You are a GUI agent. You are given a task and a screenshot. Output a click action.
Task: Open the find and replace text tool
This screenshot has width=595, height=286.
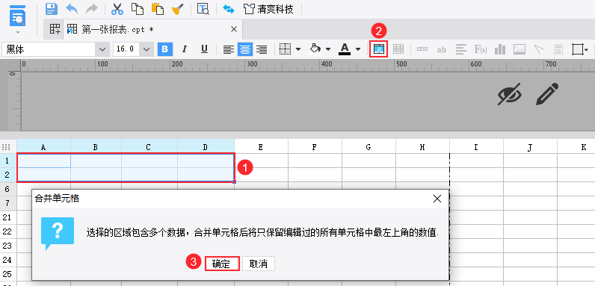203,9
